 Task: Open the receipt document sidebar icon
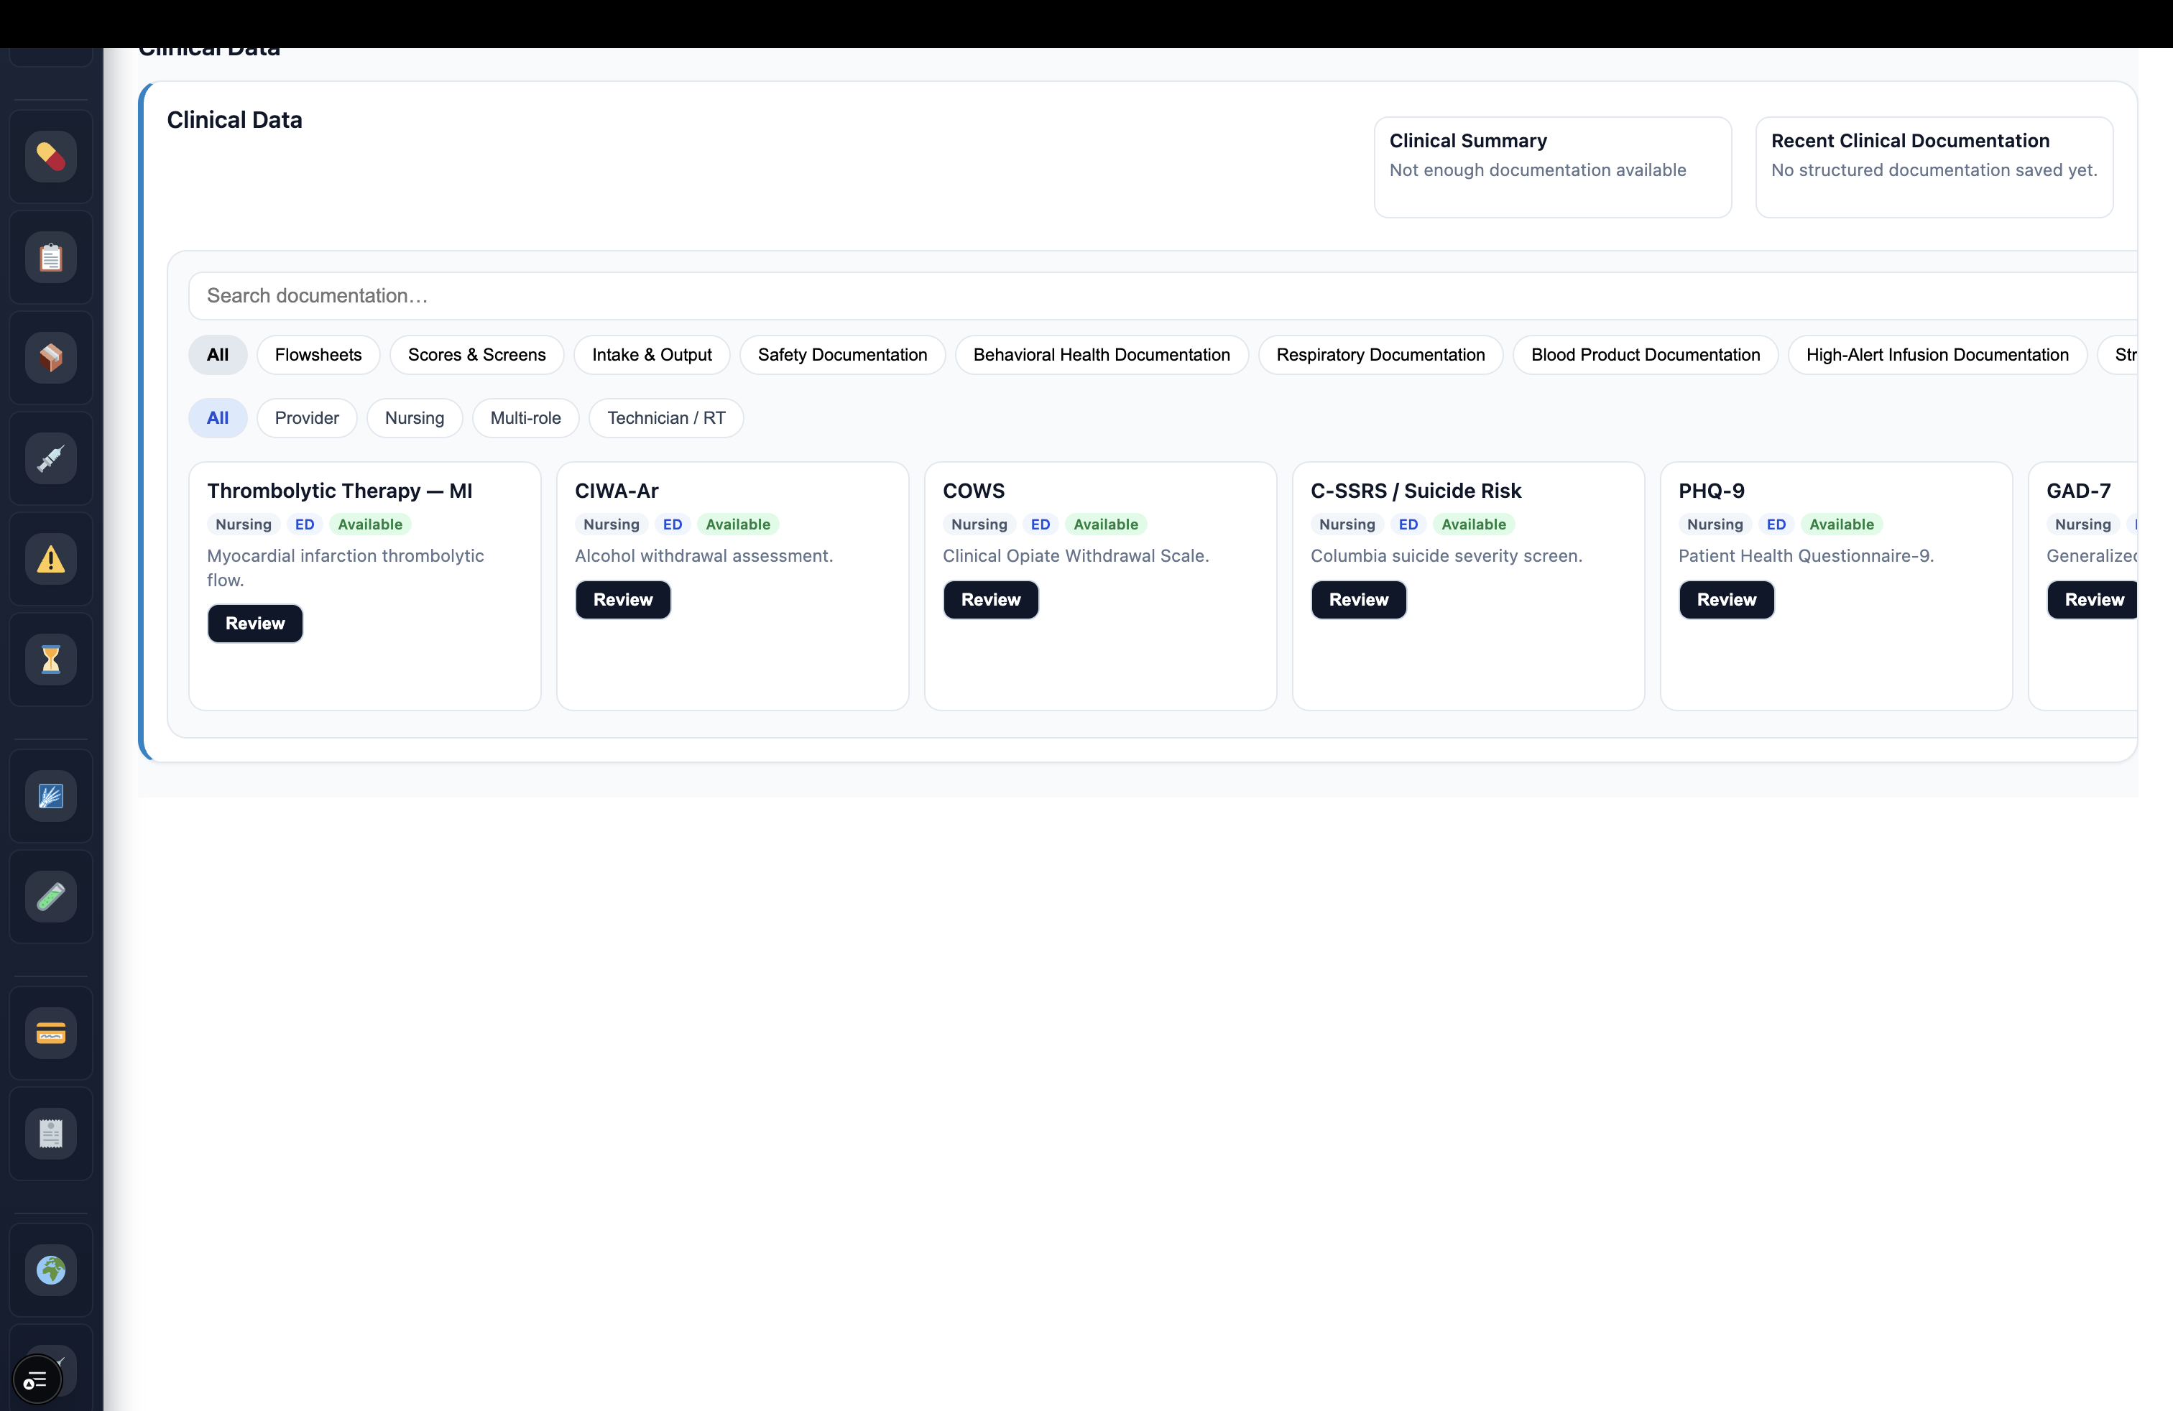click(x=51, y=1134)
